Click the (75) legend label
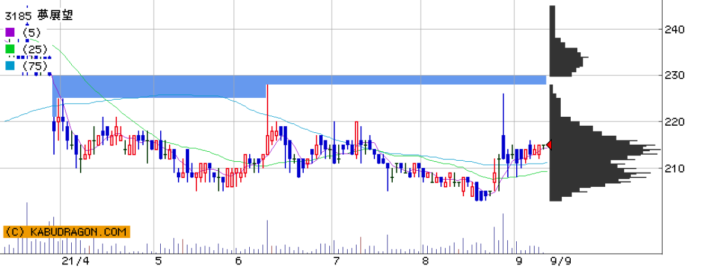 34,65
